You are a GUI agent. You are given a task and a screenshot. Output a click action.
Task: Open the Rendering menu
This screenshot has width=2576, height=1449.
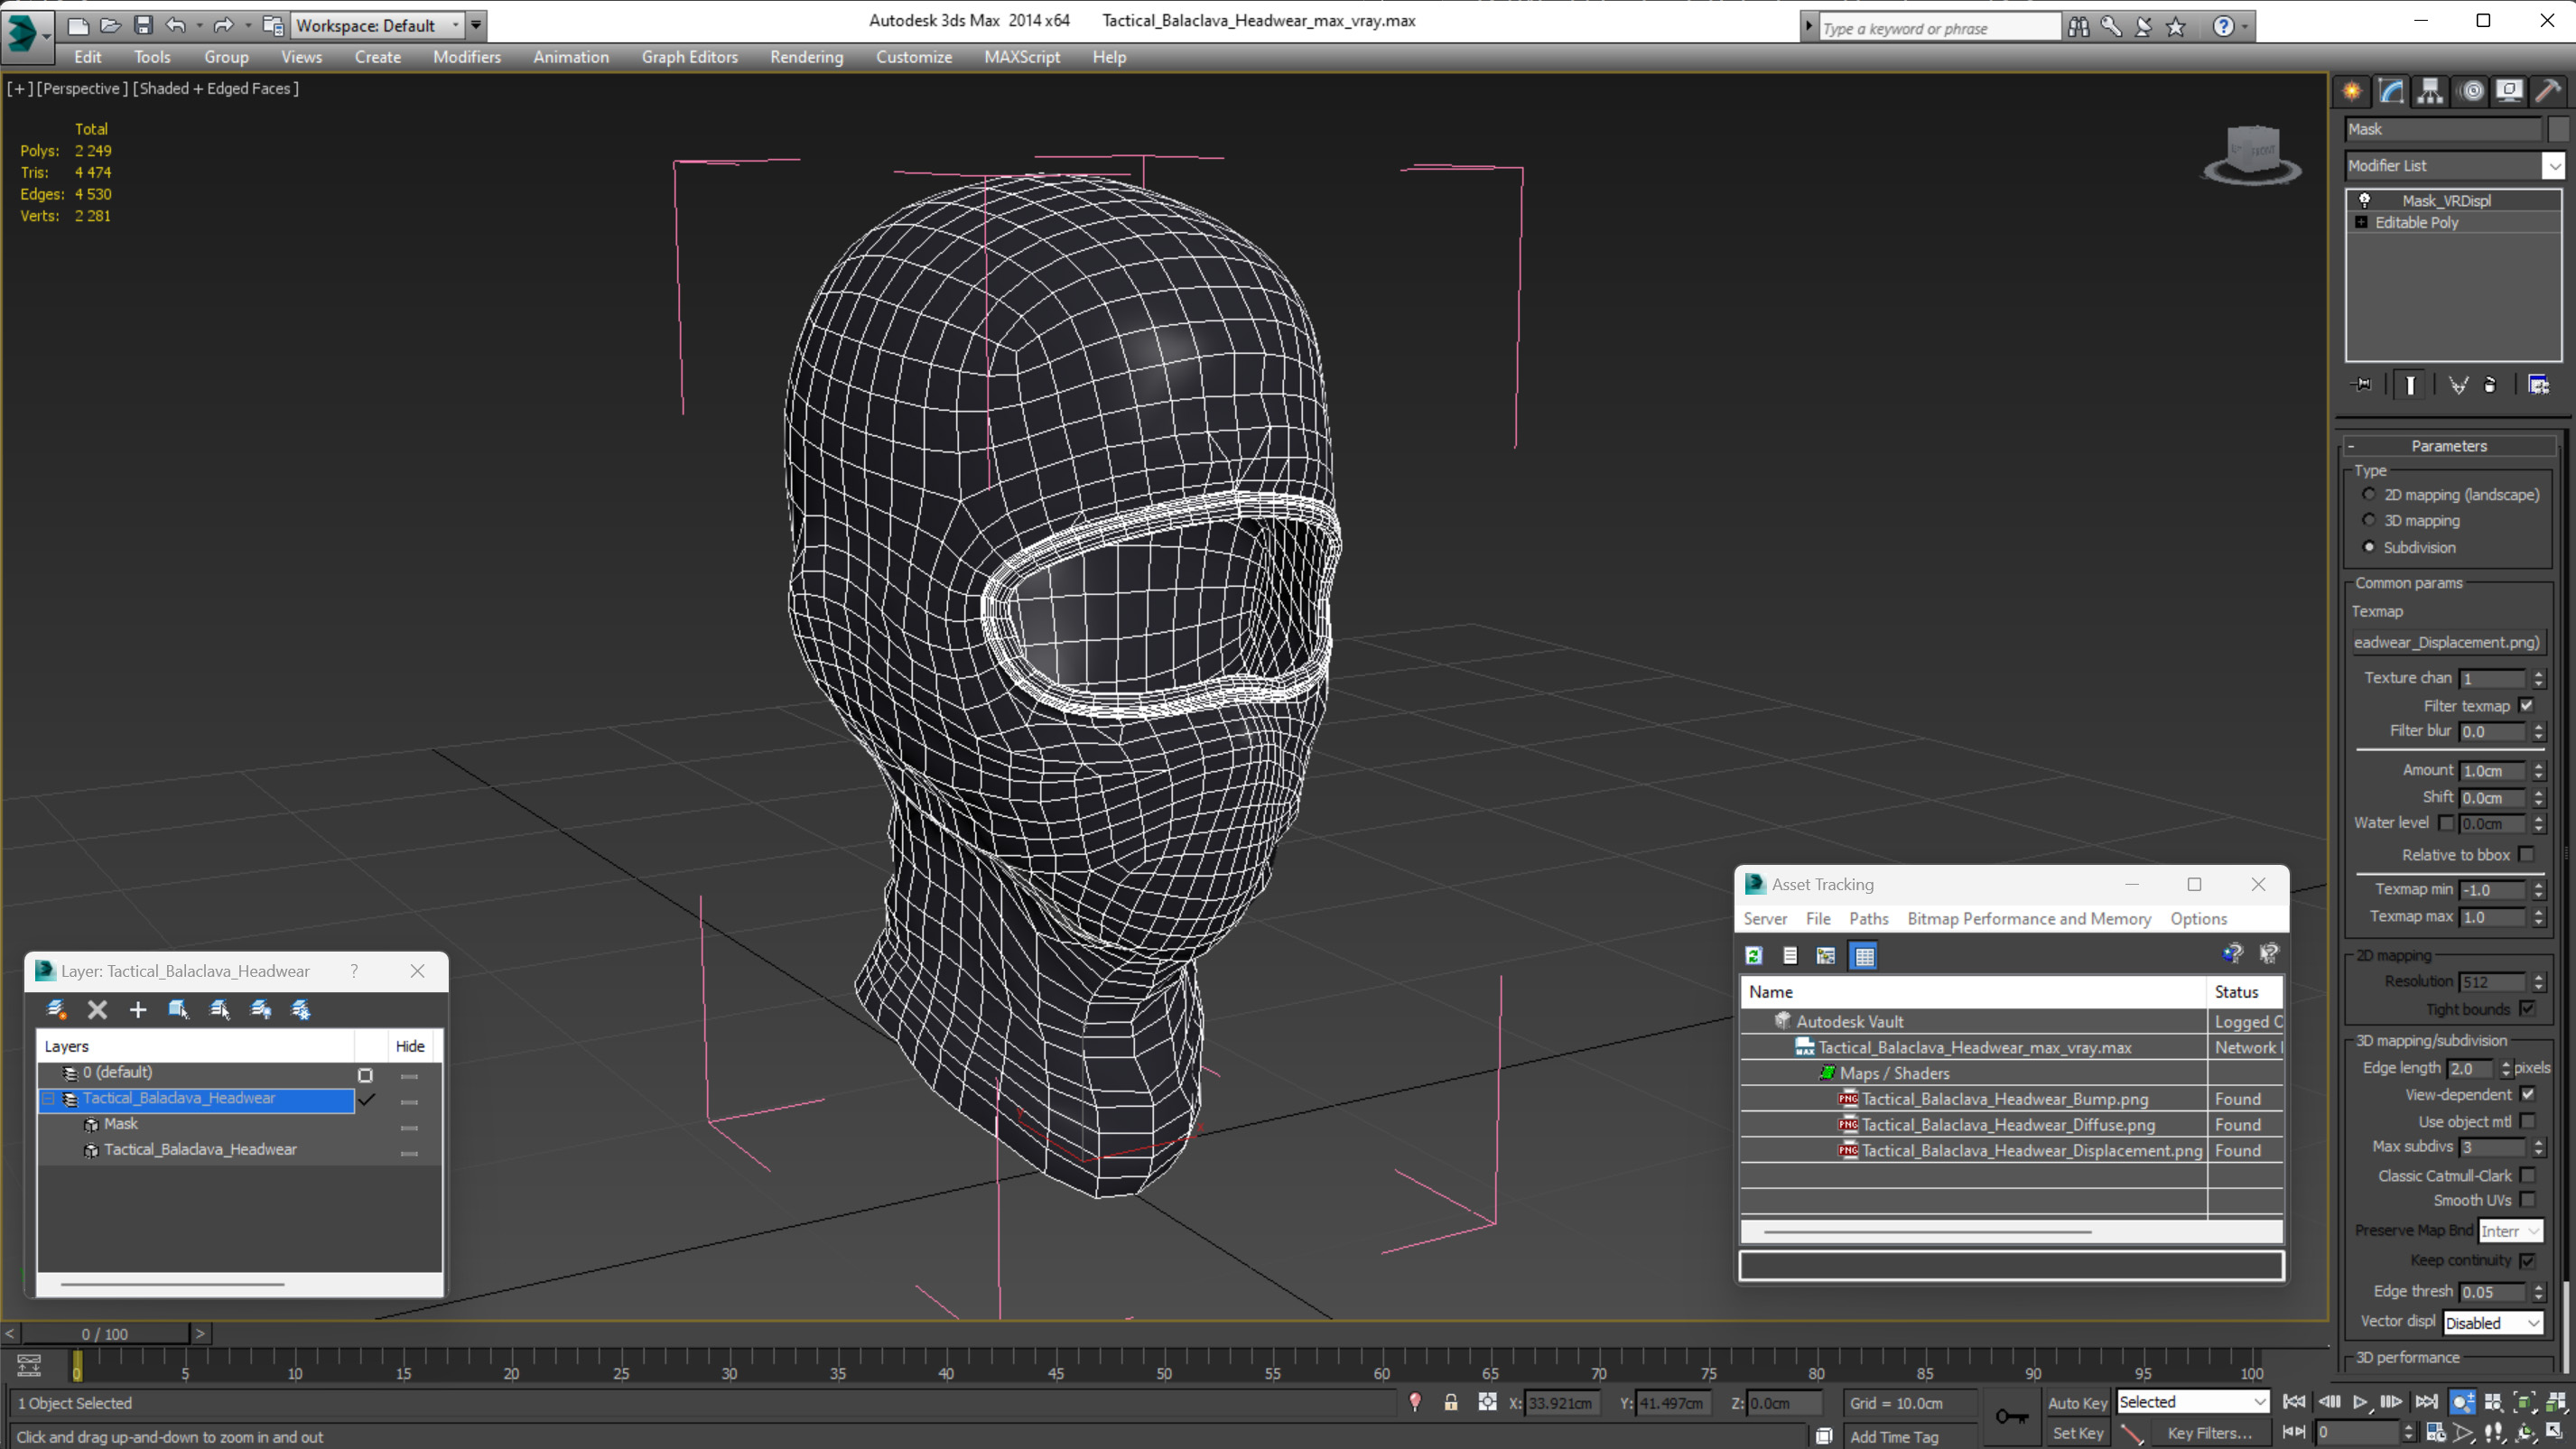[806, 57]
